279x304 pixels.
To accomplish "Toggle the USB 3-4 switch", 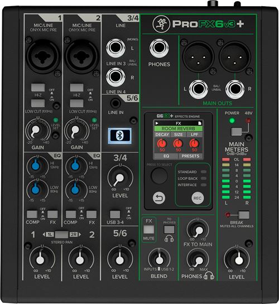I will (x=115, y=214).
